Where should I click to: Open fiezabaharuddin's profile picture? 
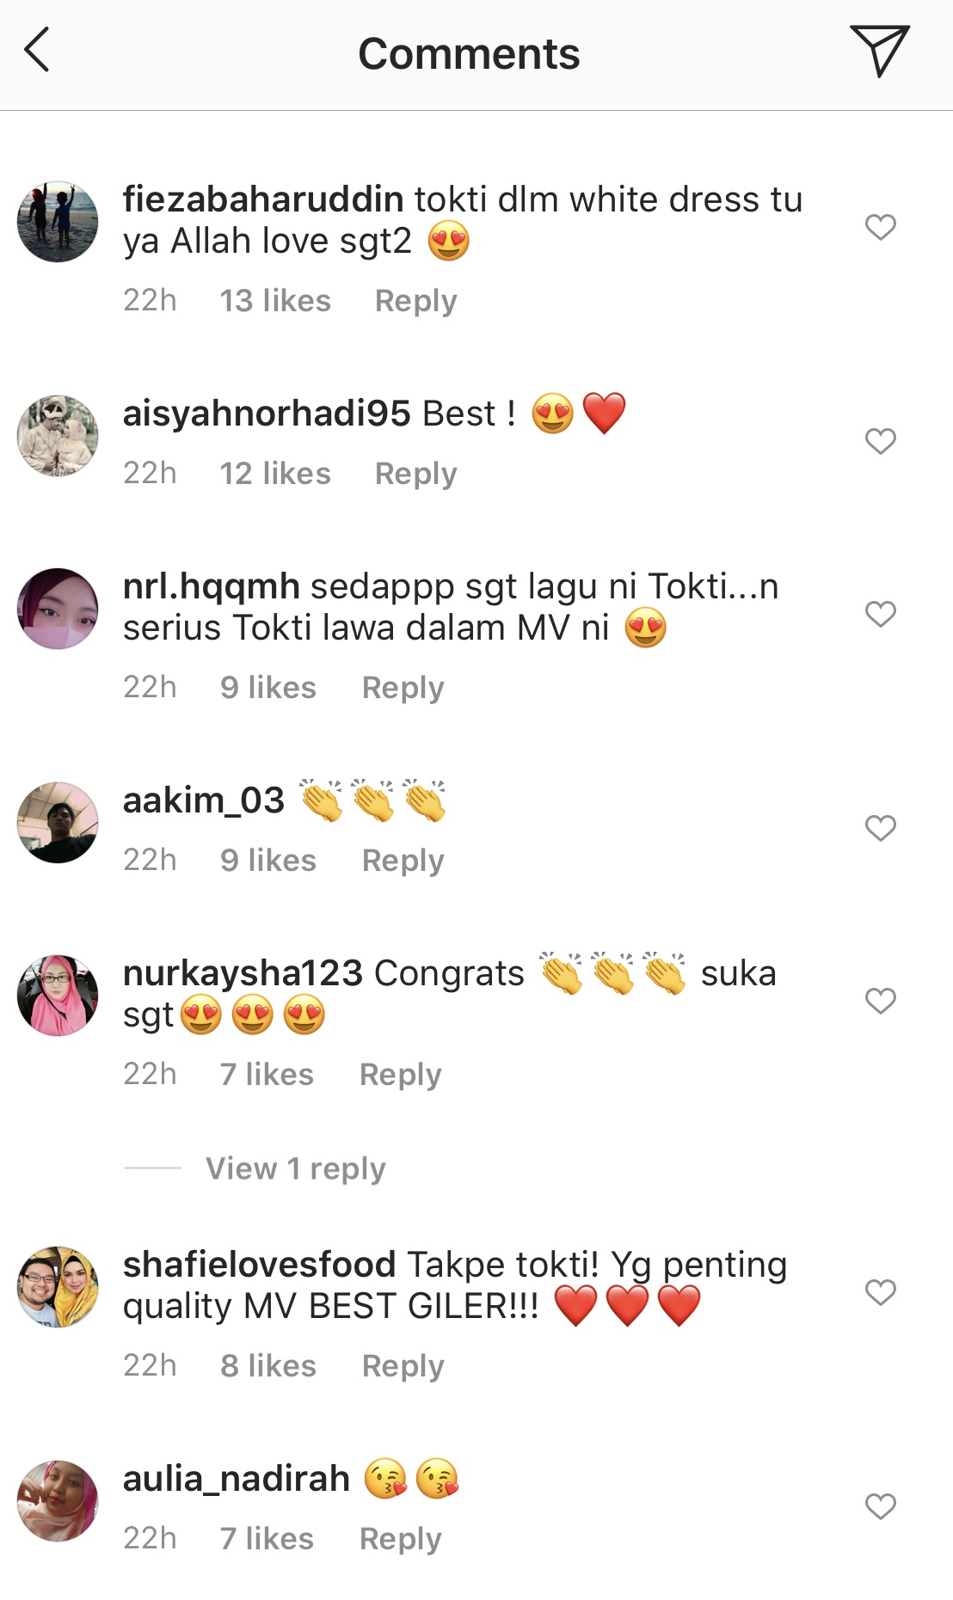(58, 221)
